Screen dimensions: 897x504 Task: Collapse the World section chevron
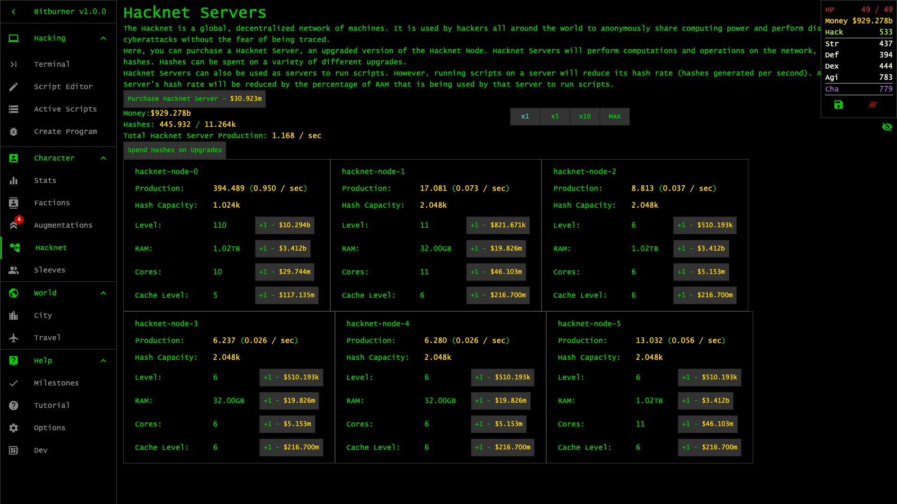pos(103,293)
